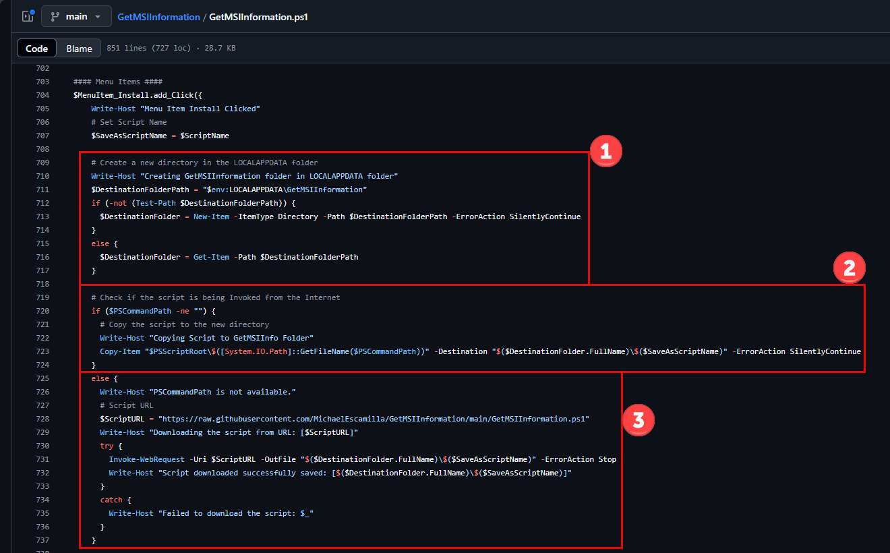The height and width of the screenshot is (553, 890).
Task: Click the Invoke-WebRequest command on line 731
Action: tap(147, 459)
